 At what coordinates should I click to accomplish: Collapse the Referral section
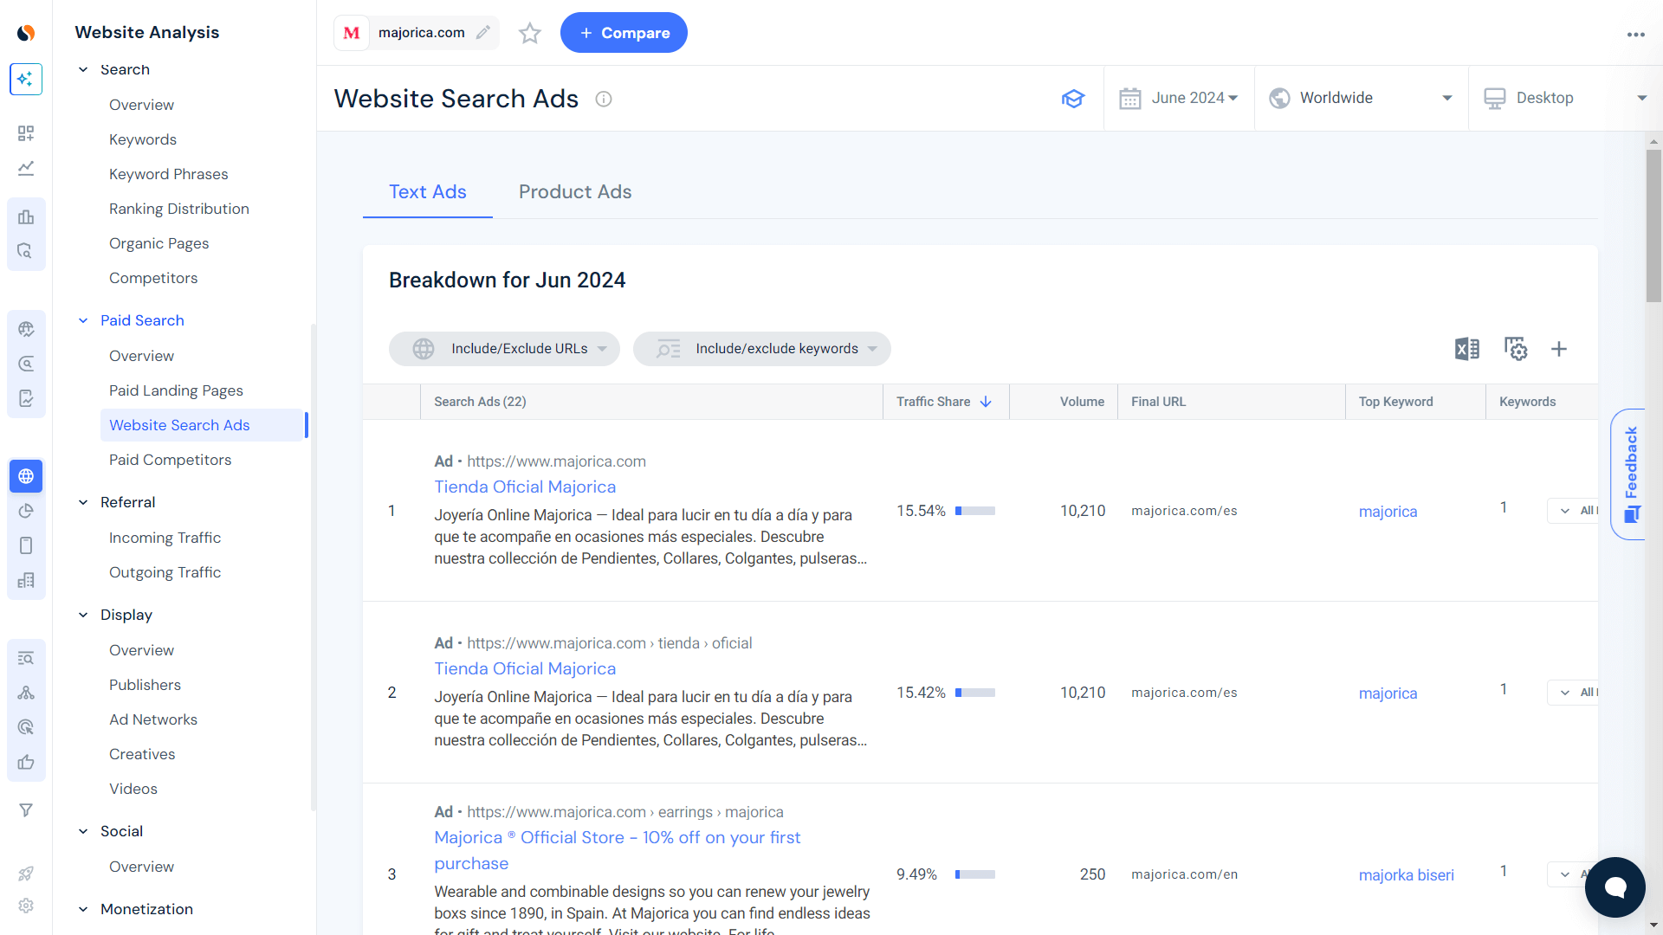pyautogui.click(x=83, y=502)
